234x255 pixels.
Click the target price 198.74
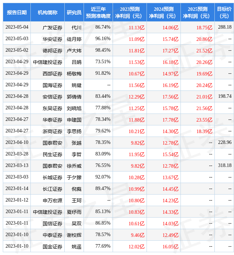click(225, 96)
